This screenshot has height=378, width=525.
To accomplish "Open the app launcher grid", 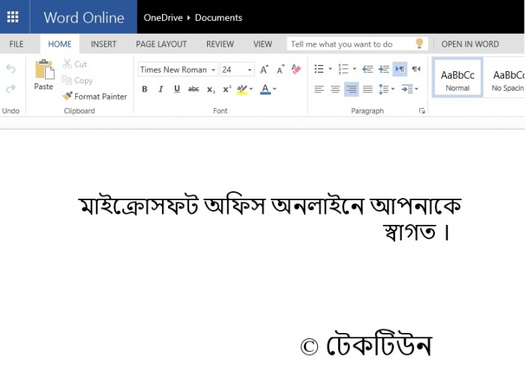I will tap(13, 16).
